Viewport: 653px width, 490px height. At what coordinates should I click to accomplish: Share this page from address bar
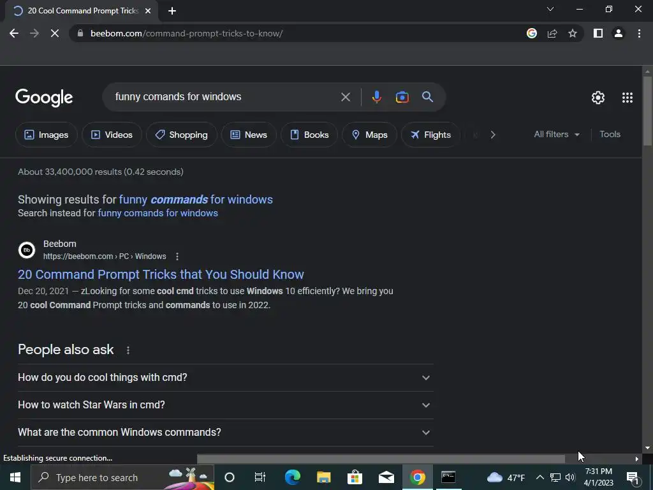(x=552, y=33)
